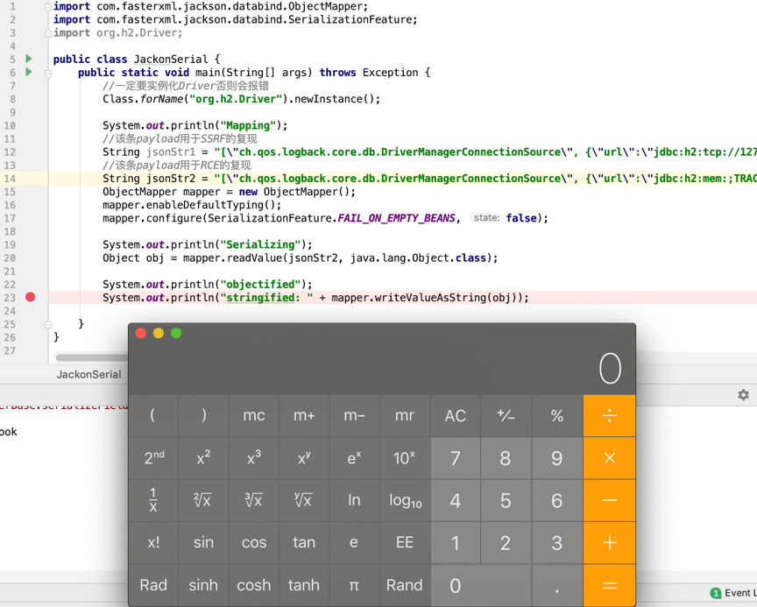Click the EE exponent key
This screenshot has height=607, width=757.
click(x=405, y=543)
